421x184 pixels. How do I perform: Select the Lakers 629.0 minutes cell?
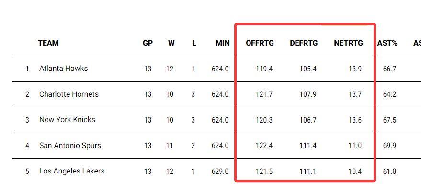pyautogui.click(x=220, y=172)
